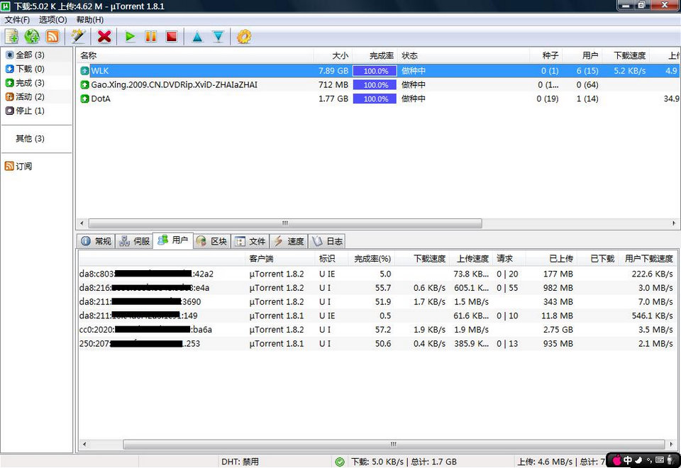Click the WLK 100.0% progress bar
Image resolution: width=681 pixels, height=468 pixels.
375,71
